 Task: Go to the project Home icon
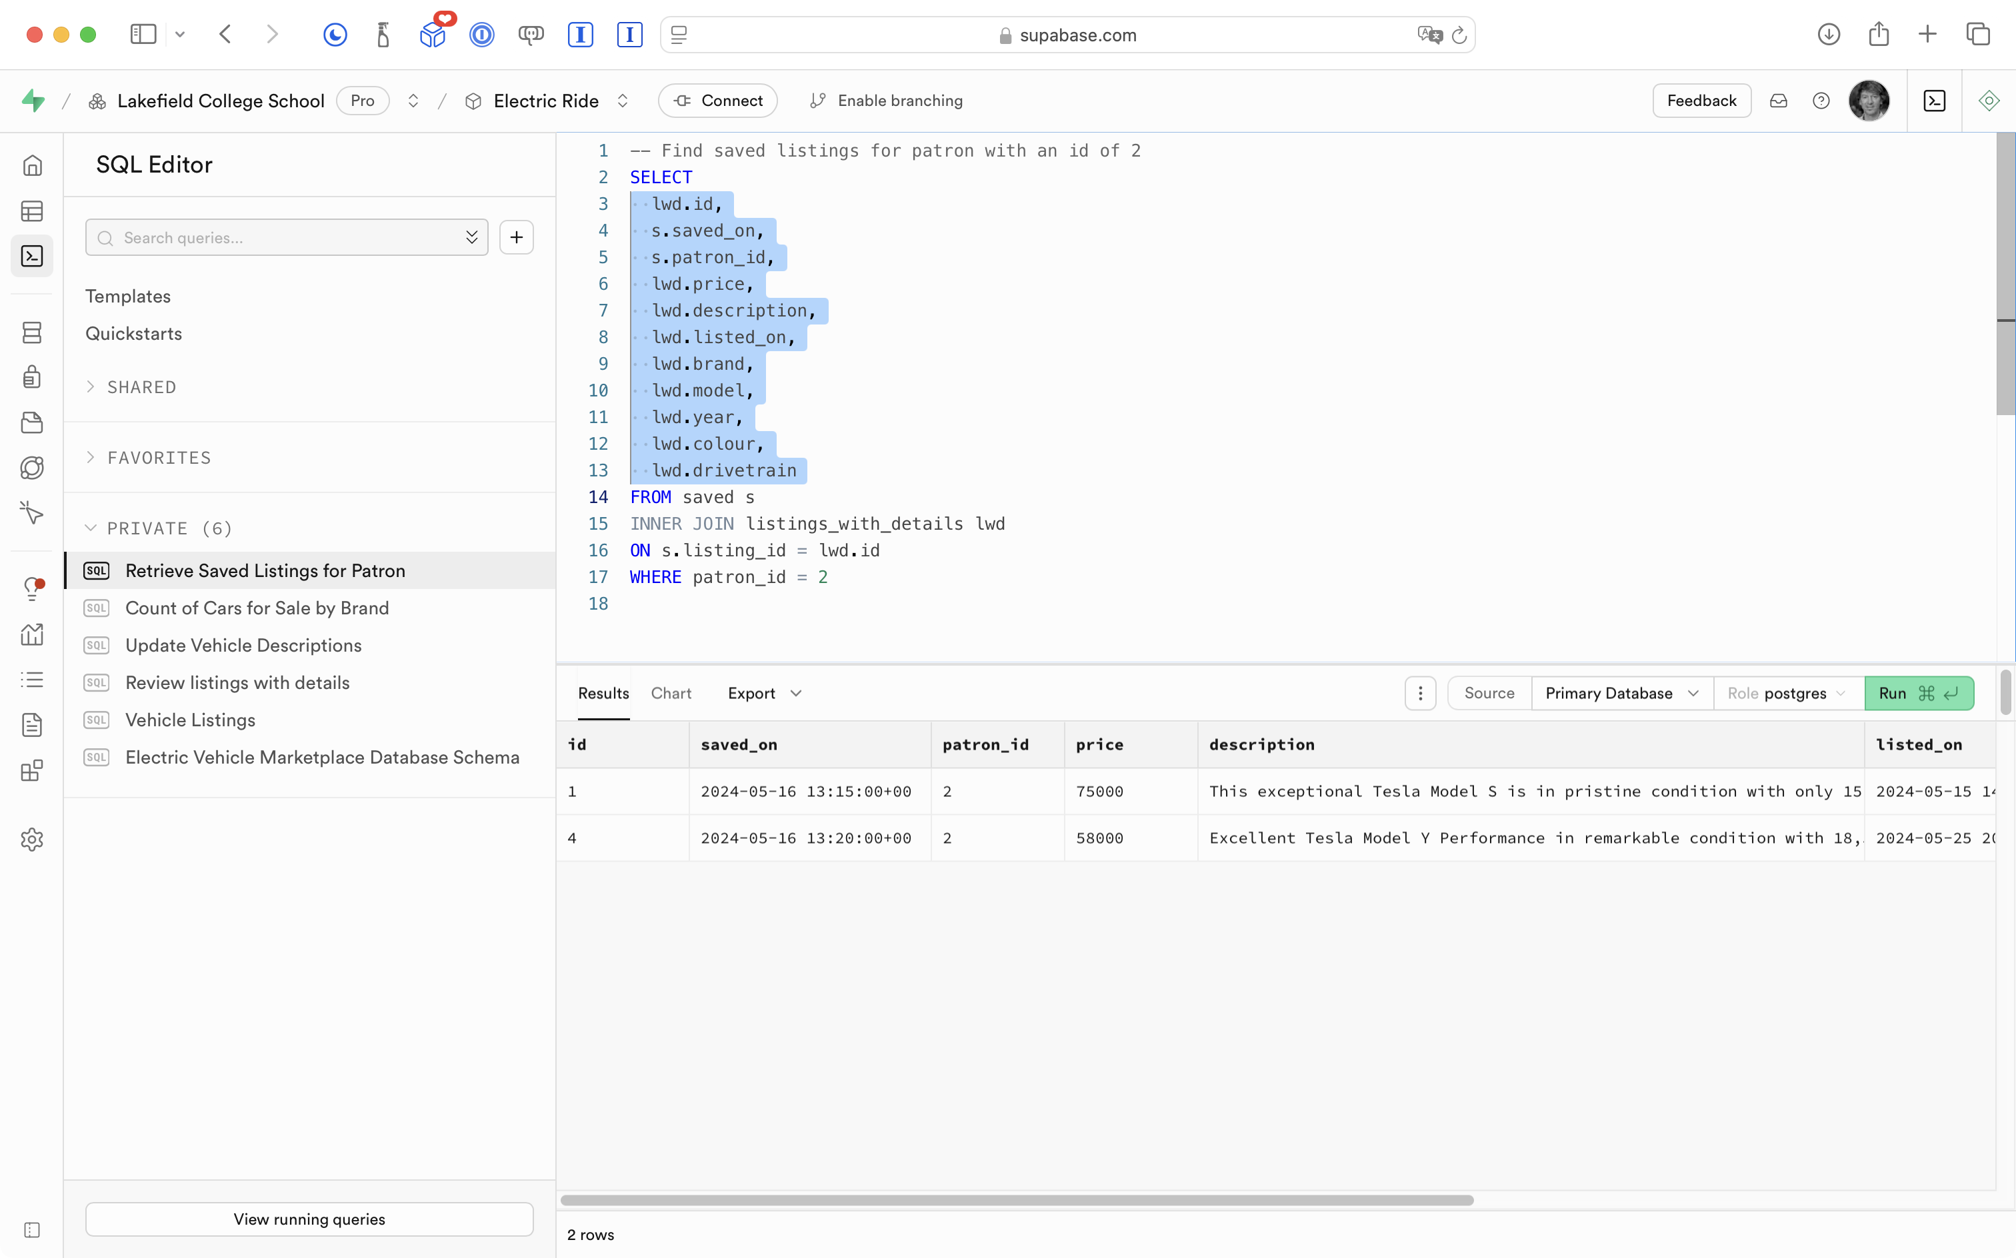coord(31,165)
